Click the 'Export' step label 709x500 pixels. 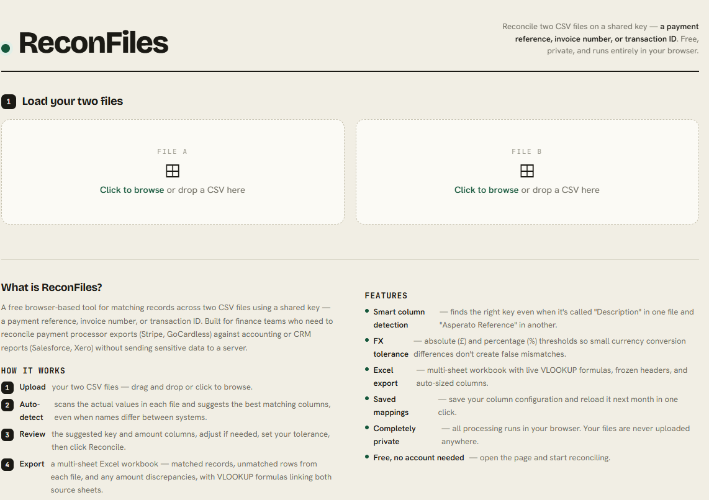32,464
